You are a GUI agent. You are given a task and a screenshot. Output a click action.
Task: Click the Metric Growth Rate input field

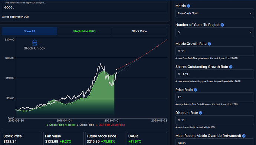click(x=215, y=51)
